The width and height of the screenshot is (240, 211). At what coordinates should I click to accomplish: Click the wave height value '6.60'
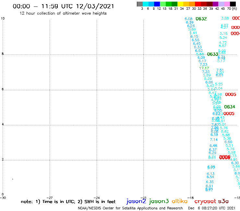(x=228, y=142)
